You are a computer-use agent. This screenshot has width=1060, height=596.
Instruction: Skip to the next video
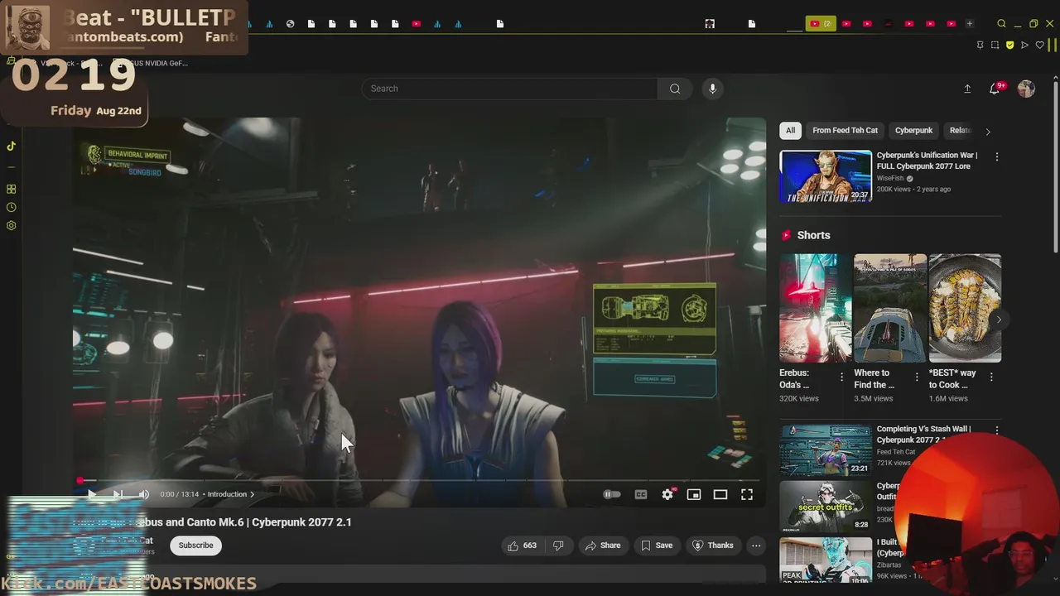point(118,494)
